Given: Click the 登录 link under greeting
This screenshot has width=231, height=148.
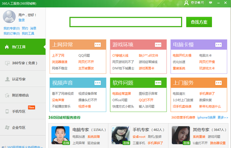Looking at the screenshot, I should pos(22,20).
